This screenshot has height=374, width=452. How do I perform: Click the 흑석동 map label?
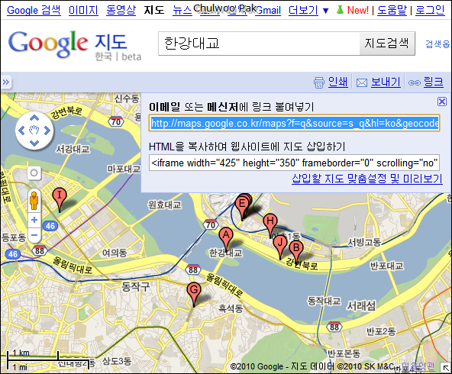(231, 308)
